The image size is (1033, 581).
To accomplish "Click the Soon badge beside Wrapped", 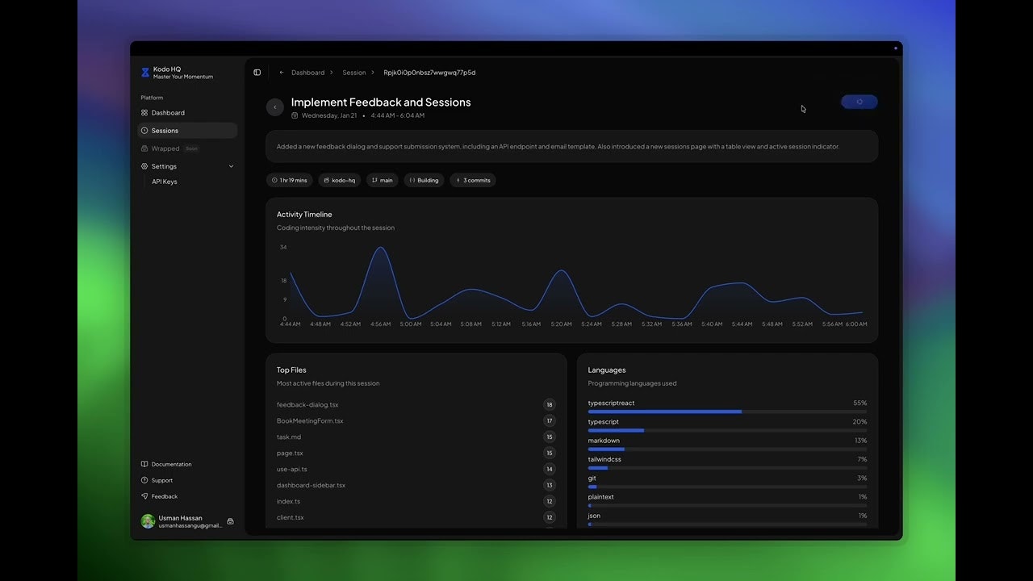I will tap(191, 148).
